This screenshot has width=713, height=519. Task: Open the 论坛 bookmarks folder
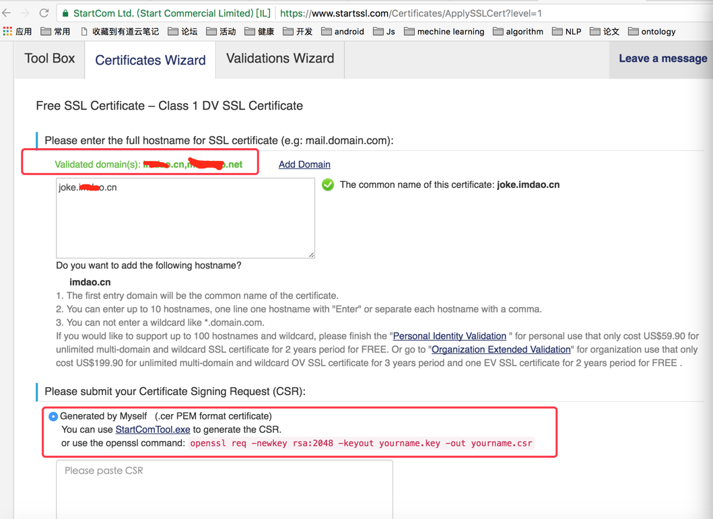point(182,32)
